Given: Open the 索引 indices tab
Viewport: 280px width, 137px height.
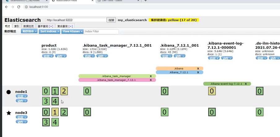Looking at the screenshot, I should 17,26.
